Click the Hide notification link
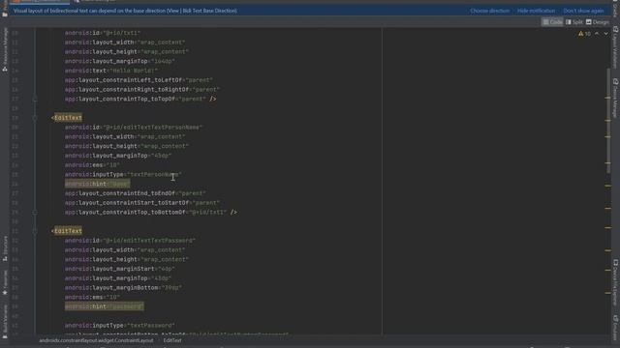 tap(536, 11)
